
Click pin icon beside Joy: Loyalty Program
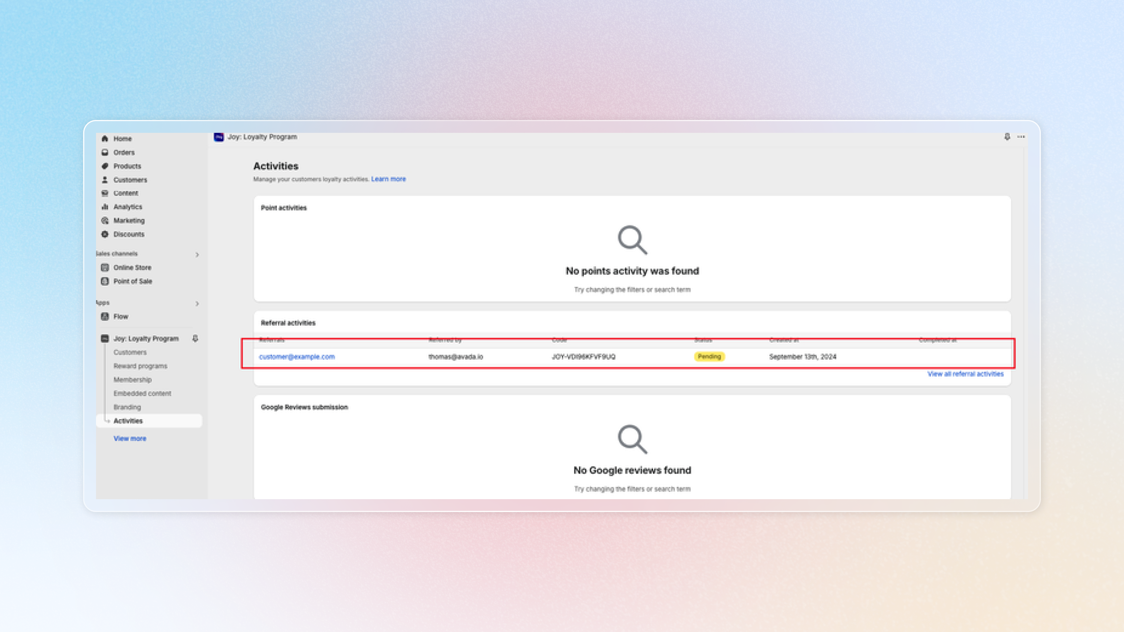[x=195, y=339]
